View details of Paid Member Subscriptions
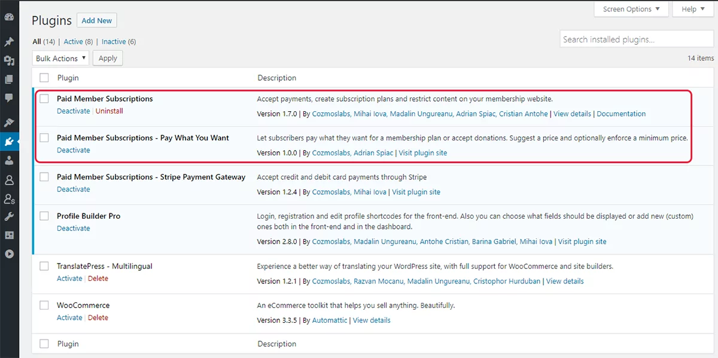 [572, 114]
